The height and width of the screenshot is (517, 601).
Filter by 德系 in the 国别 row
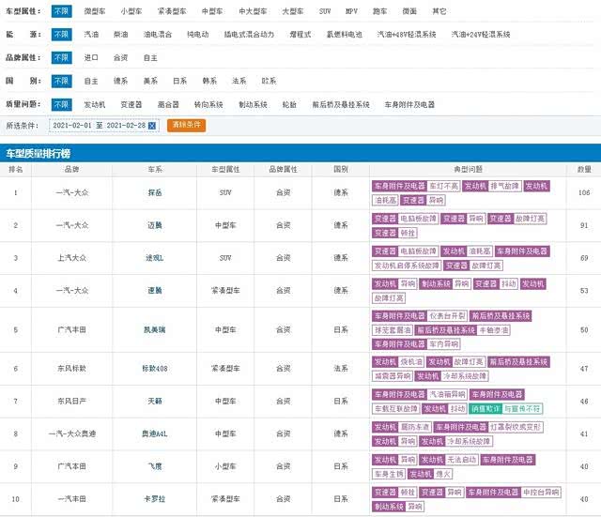(x=120, y=81)
